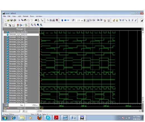Viewport: 145px width, 122px height.
Task: Click the Paste clipboard icon
Action: 25,20
